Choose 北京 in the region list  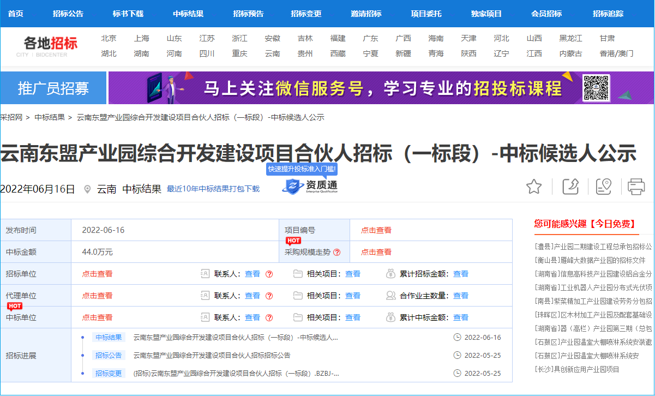109,38
